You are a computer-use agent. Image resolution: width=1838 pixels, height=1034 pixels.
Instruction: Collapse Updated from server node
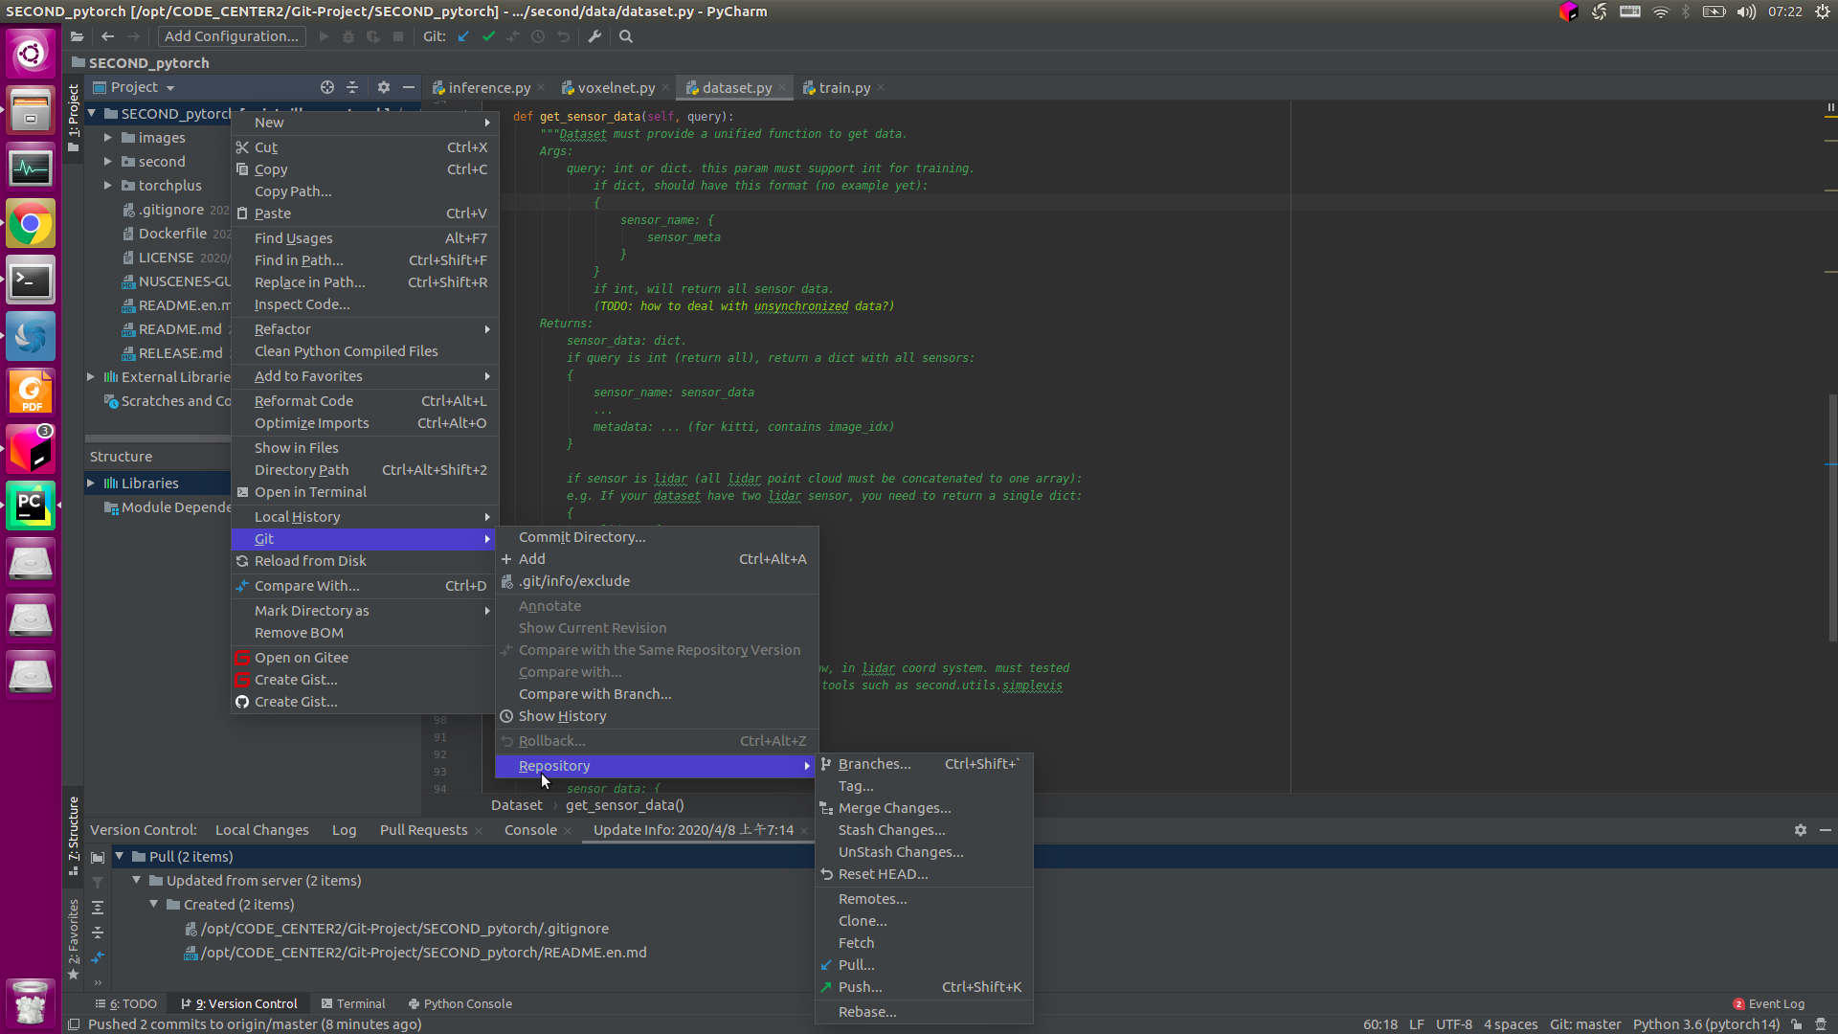(137, 880)
